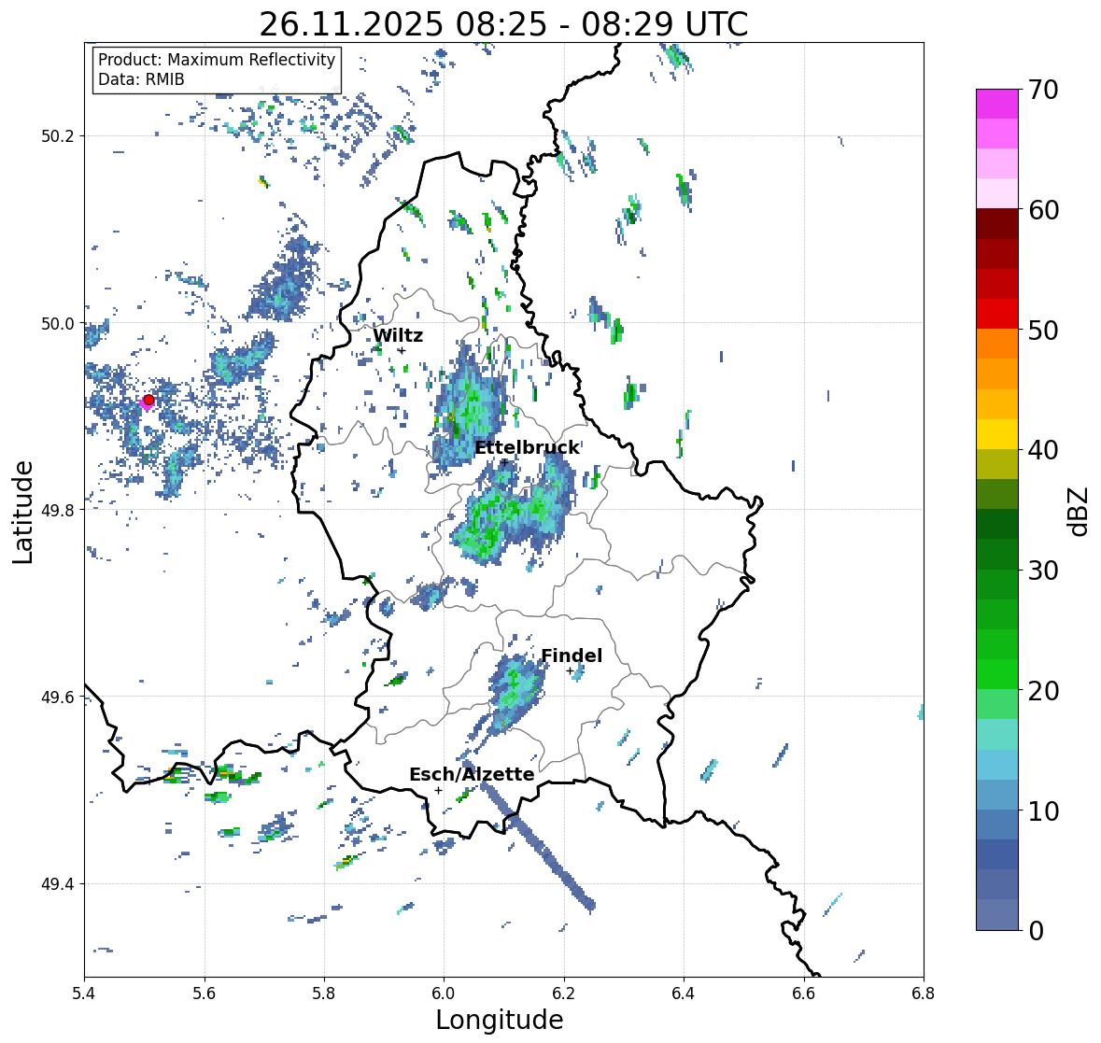
Task: Click the dark maroon 60 dBZ colorbar segment
Action: [x=997, y=224]
